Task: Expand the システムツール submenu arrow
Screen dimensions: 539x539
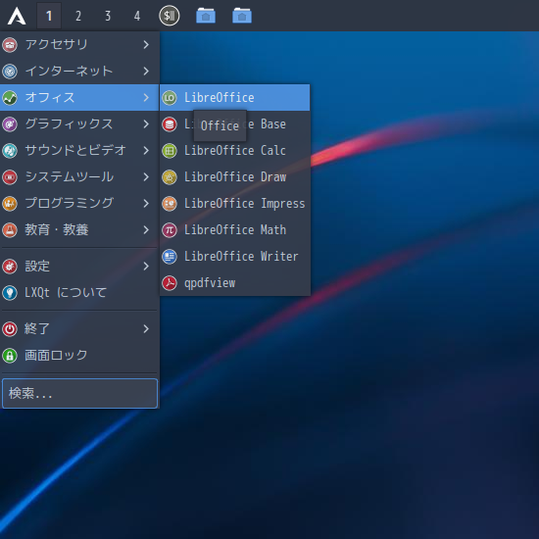Action: pos(146,177)
